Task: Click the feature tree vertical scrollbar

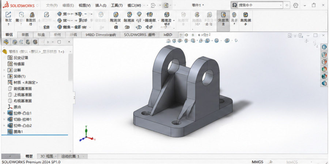Action: coord(71,67)
